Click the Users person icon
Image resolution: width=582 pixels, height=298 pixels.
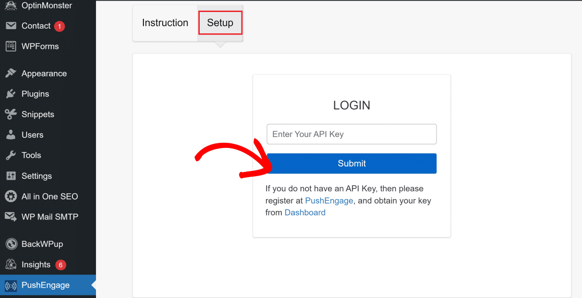[10, 135]
